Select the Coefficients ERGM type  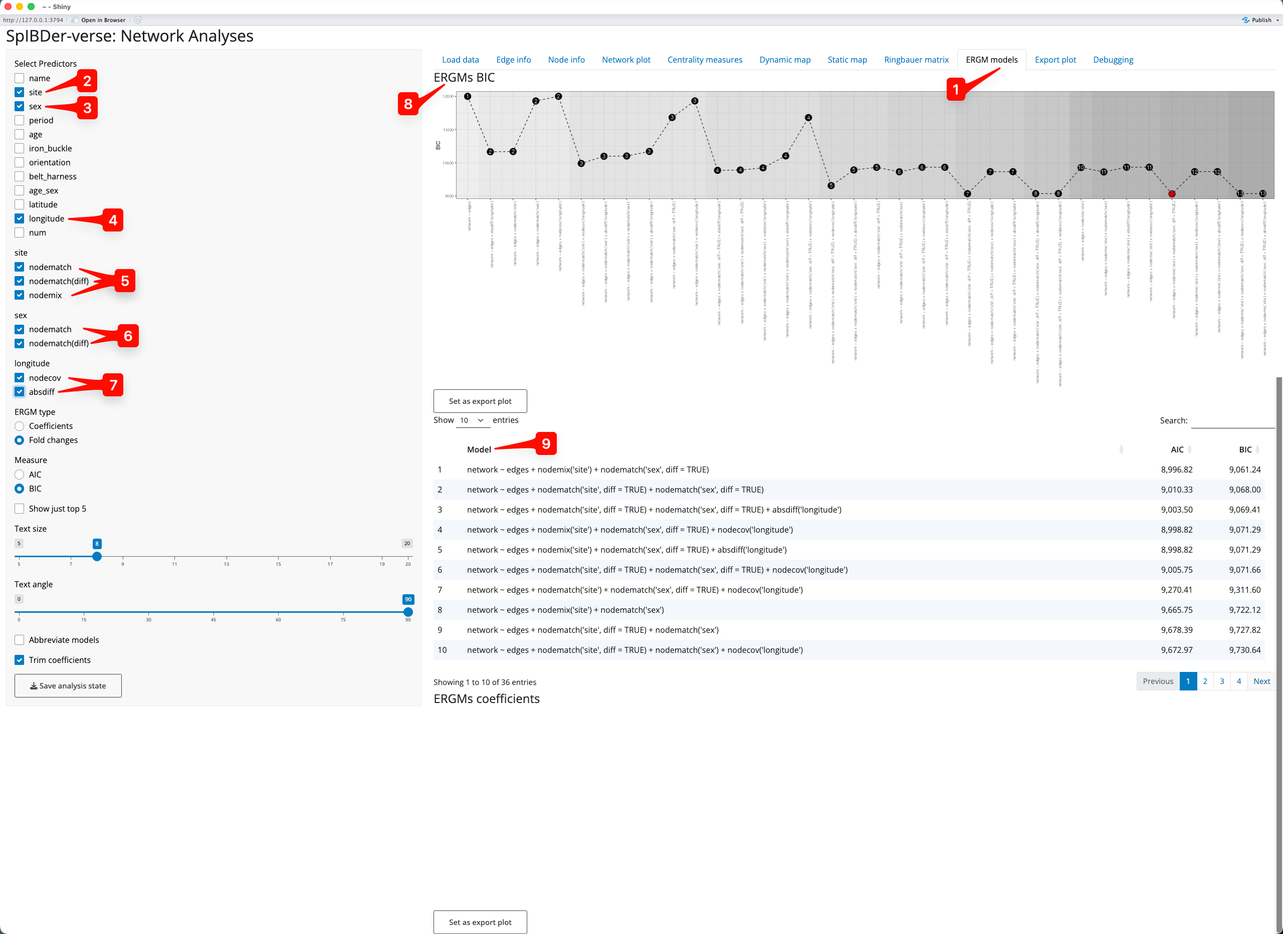click(19, 426)
